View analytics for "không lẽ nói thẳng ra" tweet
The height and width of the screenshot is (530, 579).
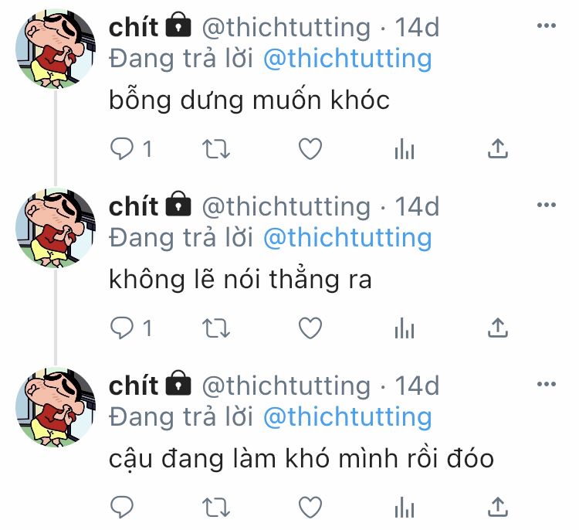(405, 328)
